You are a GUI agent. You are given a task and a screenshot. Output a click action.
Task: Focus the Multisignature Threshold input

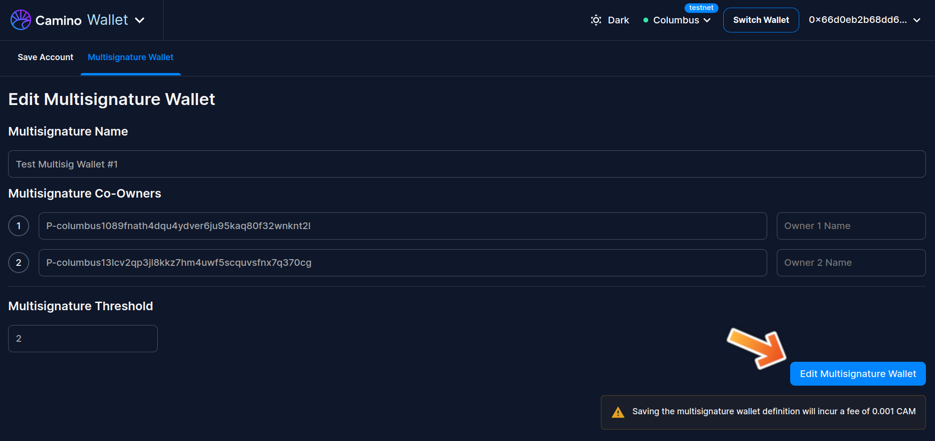(83, 338)
